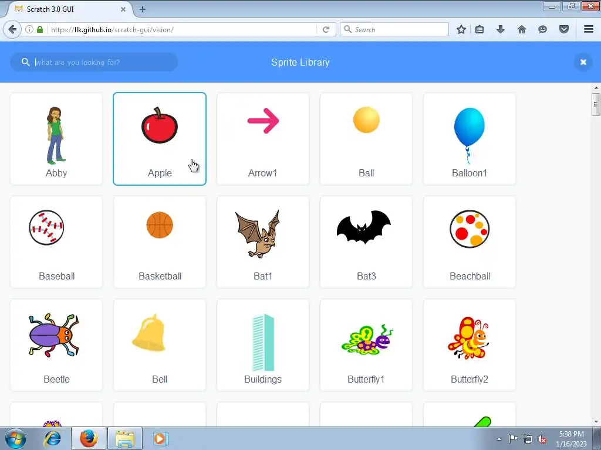Choose the Bat1 sprite
The width and height of the screenshot is (601, 450).
point(263,242)
